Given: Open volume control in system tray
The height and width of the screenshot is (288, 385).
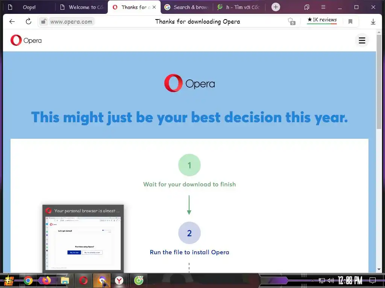Looking at the screenshot, I should pos(331,280).
